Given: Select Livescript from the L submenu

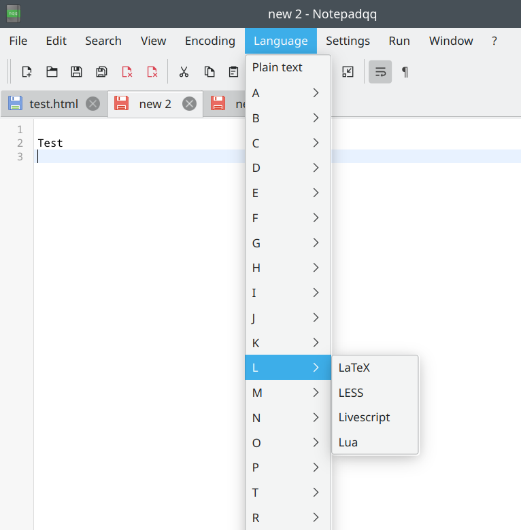Looking at the screenshot, I should point(375,418).
